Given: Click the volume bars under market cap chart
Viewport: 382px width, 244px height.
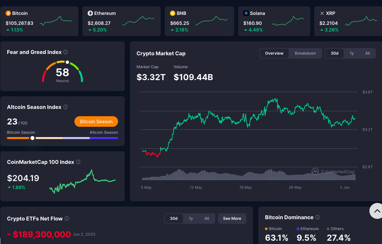Looking at the screenshot, I should pos(248,174).
